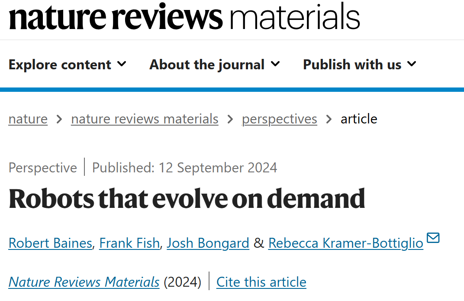
Task: Click the envelope icon after Rebecca Kramer-Bottiglio
Action: click(433, 238)
